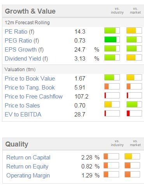Select the Price to Book Value link
This screenshot has height=188, width=144.
point(30,79)
